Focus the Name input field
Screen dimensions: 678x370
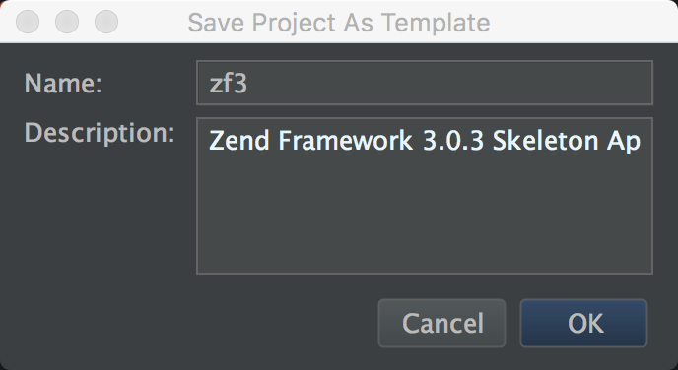[x=425, y=83]
